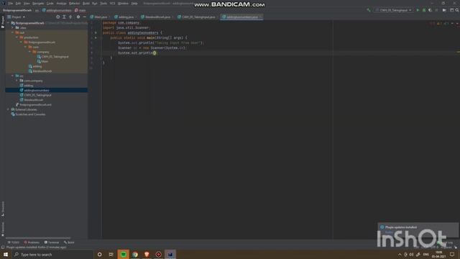Collapse the company folder under out
Image resolution: width=460 pixels, height=259 pixels.
click(29, 52)
